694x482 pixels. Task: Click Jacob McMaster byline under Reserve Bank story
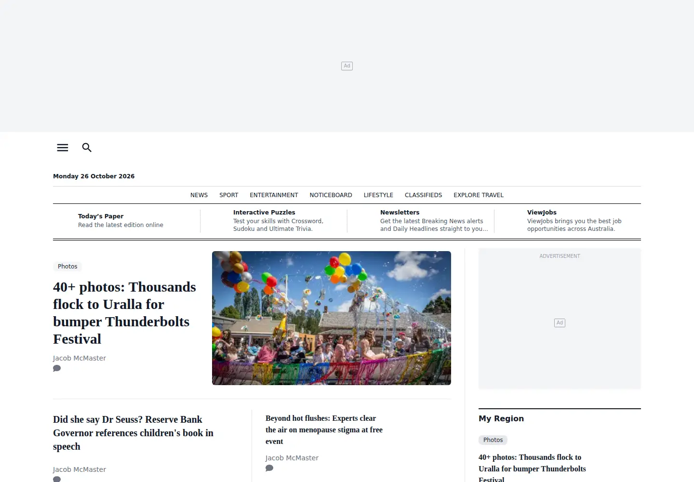coord(80,469)
